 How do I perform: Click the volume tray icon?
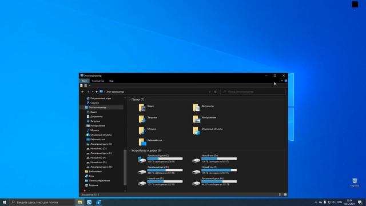point(334,202)
